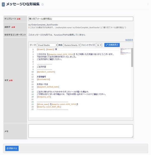Click line 1 with {$name1} {$name2} 様
Viewport: 151px width, 155px height.
tap(47, 49)
